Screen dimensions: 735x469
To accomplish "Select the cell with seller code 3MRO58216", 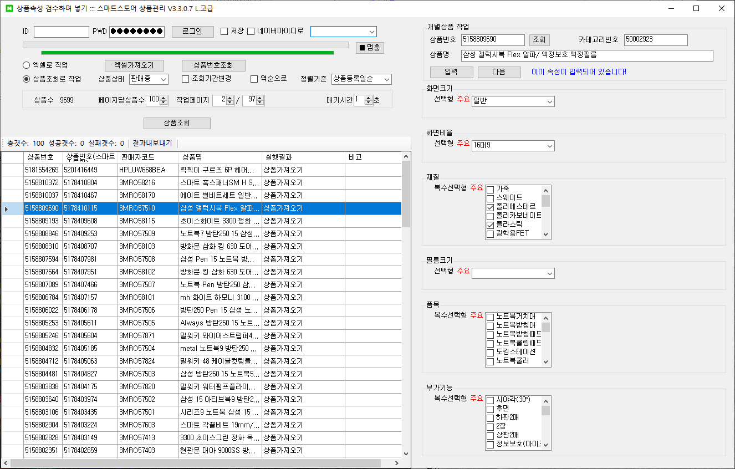I will [148, 182].
